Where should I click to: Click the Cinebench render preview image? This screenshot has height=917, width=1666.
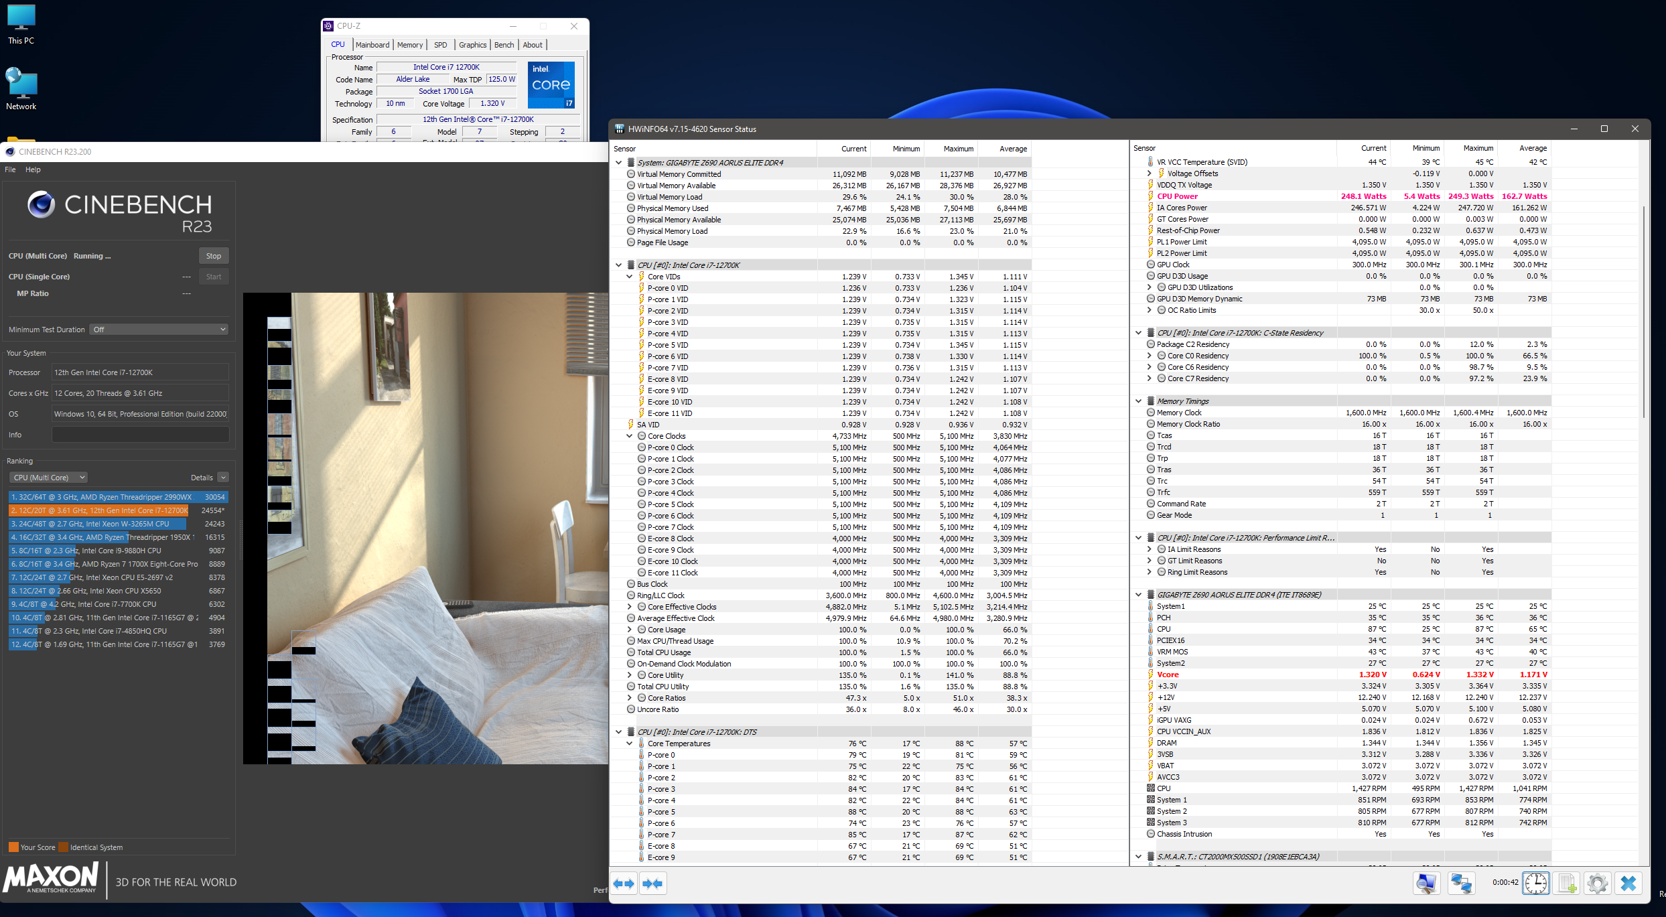[425, 528]
